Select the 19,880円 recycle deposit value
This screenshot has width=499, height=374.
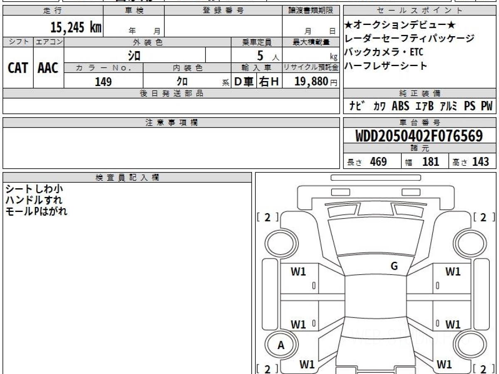tap(316, 81)
